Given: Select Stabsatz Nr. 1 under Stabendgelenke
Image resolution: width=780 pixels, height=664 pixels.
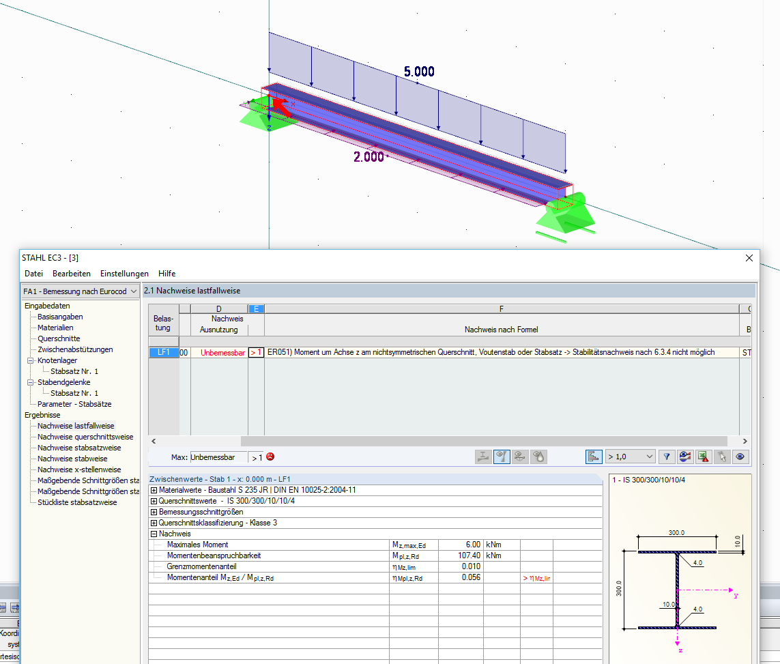Looking at the screenshot, I should [74, 394].
